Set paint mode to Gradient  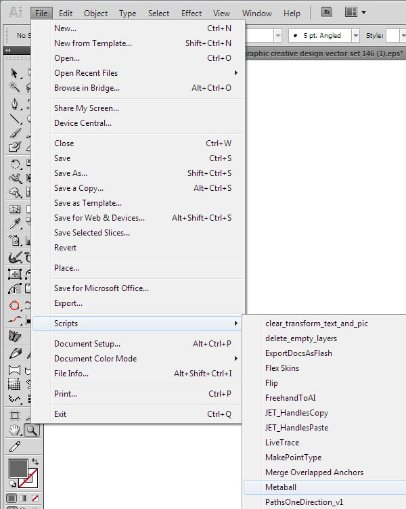[x=23, y=497]
